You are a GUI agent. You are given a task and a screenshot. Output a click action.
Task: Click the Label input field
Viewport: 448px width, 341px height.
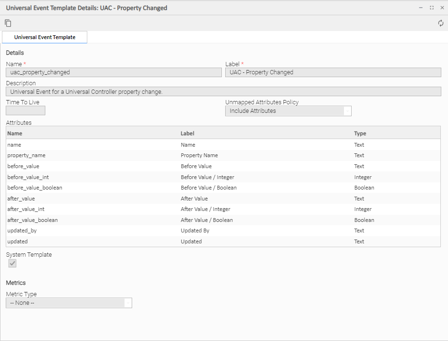click(333, 72)
